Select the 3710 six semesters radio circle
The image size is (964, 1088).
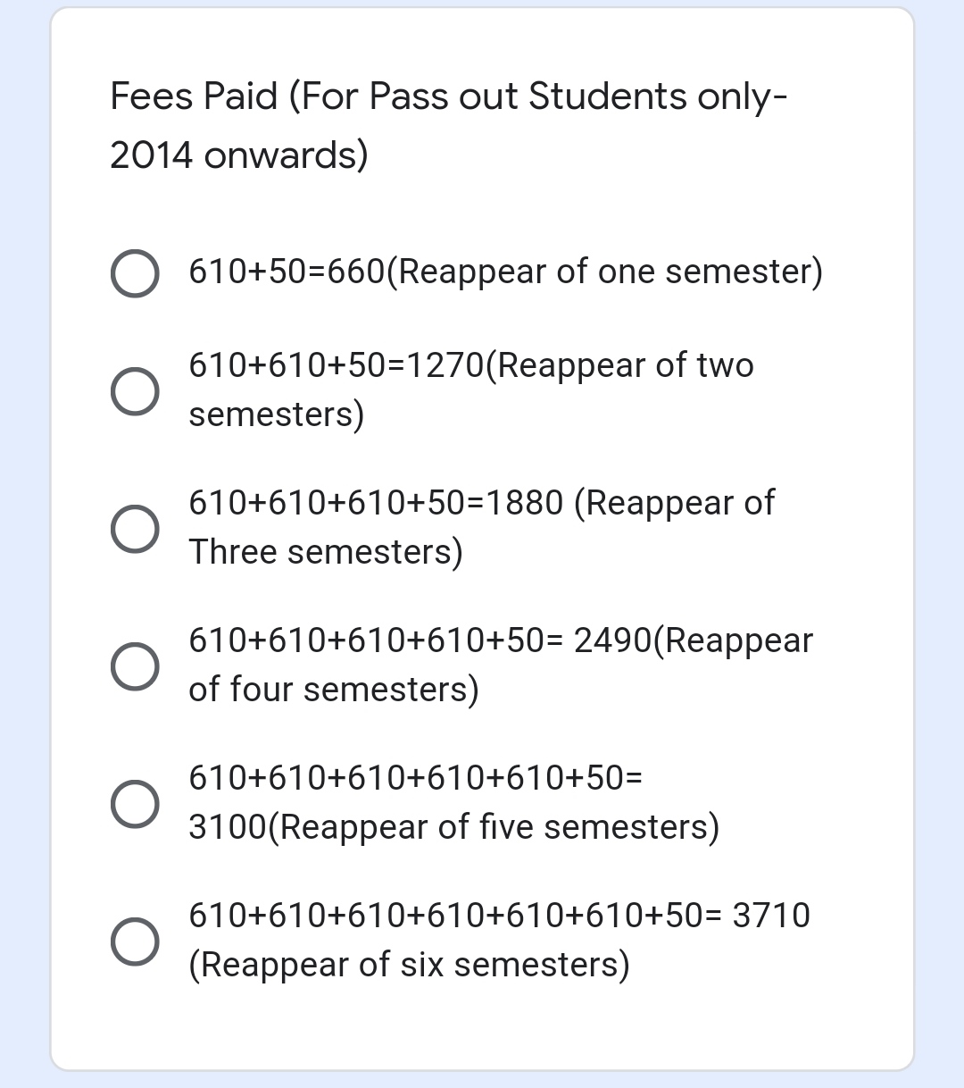pos(135,941)
